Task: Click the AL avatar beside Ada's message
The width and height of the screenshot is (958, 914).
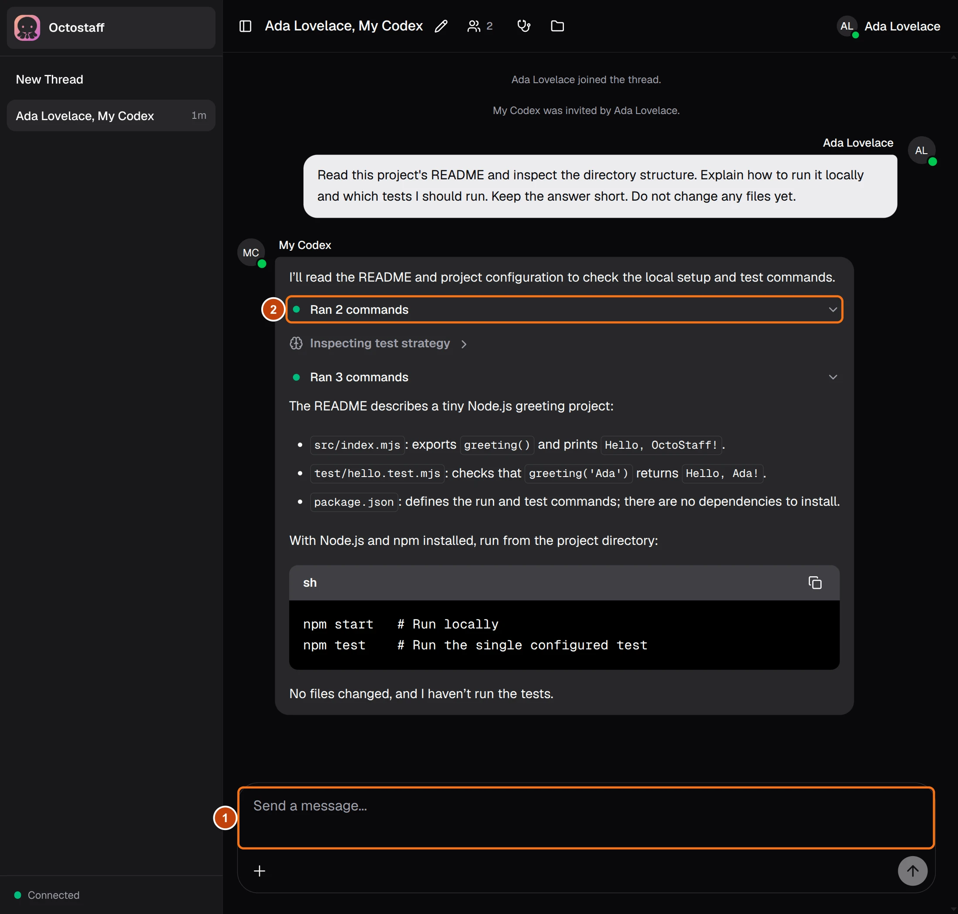Action: 921,151
